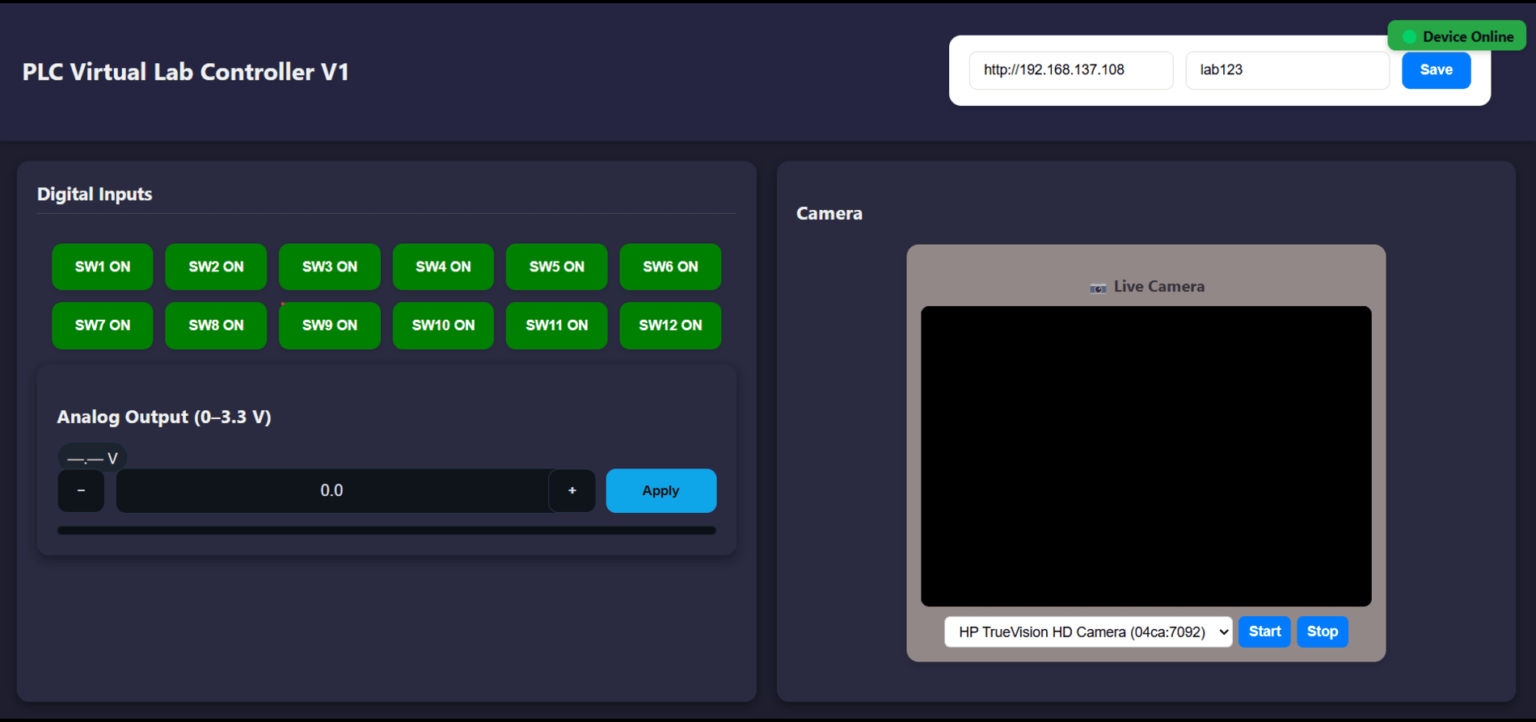Click the analog voltage value field

[332, 490]
